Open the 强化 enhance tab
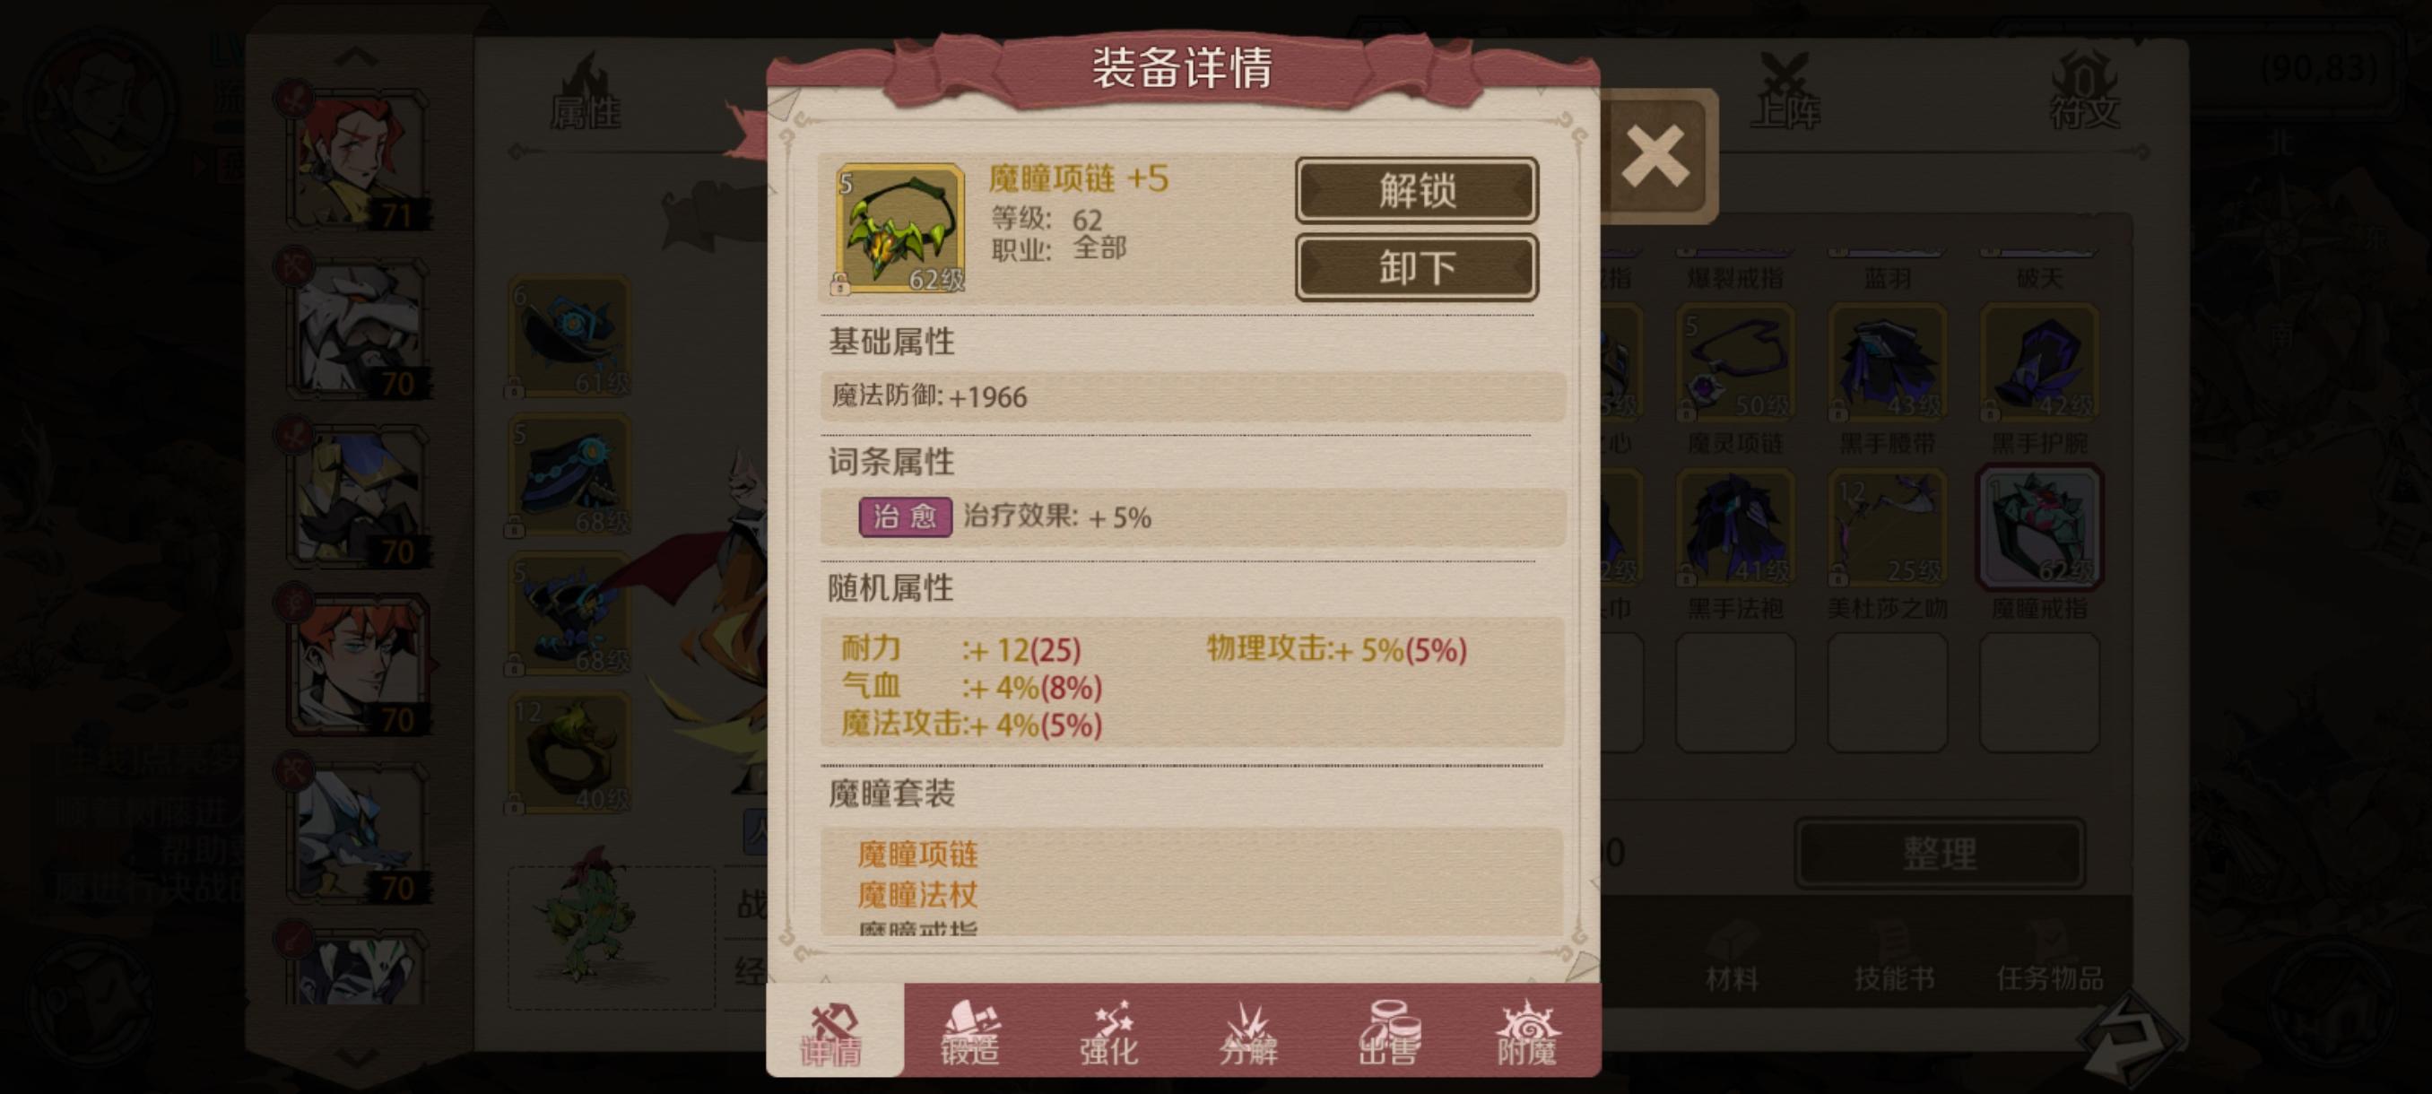The height and width of the screenshot is (1094, 2432). pos(1108,1032)
